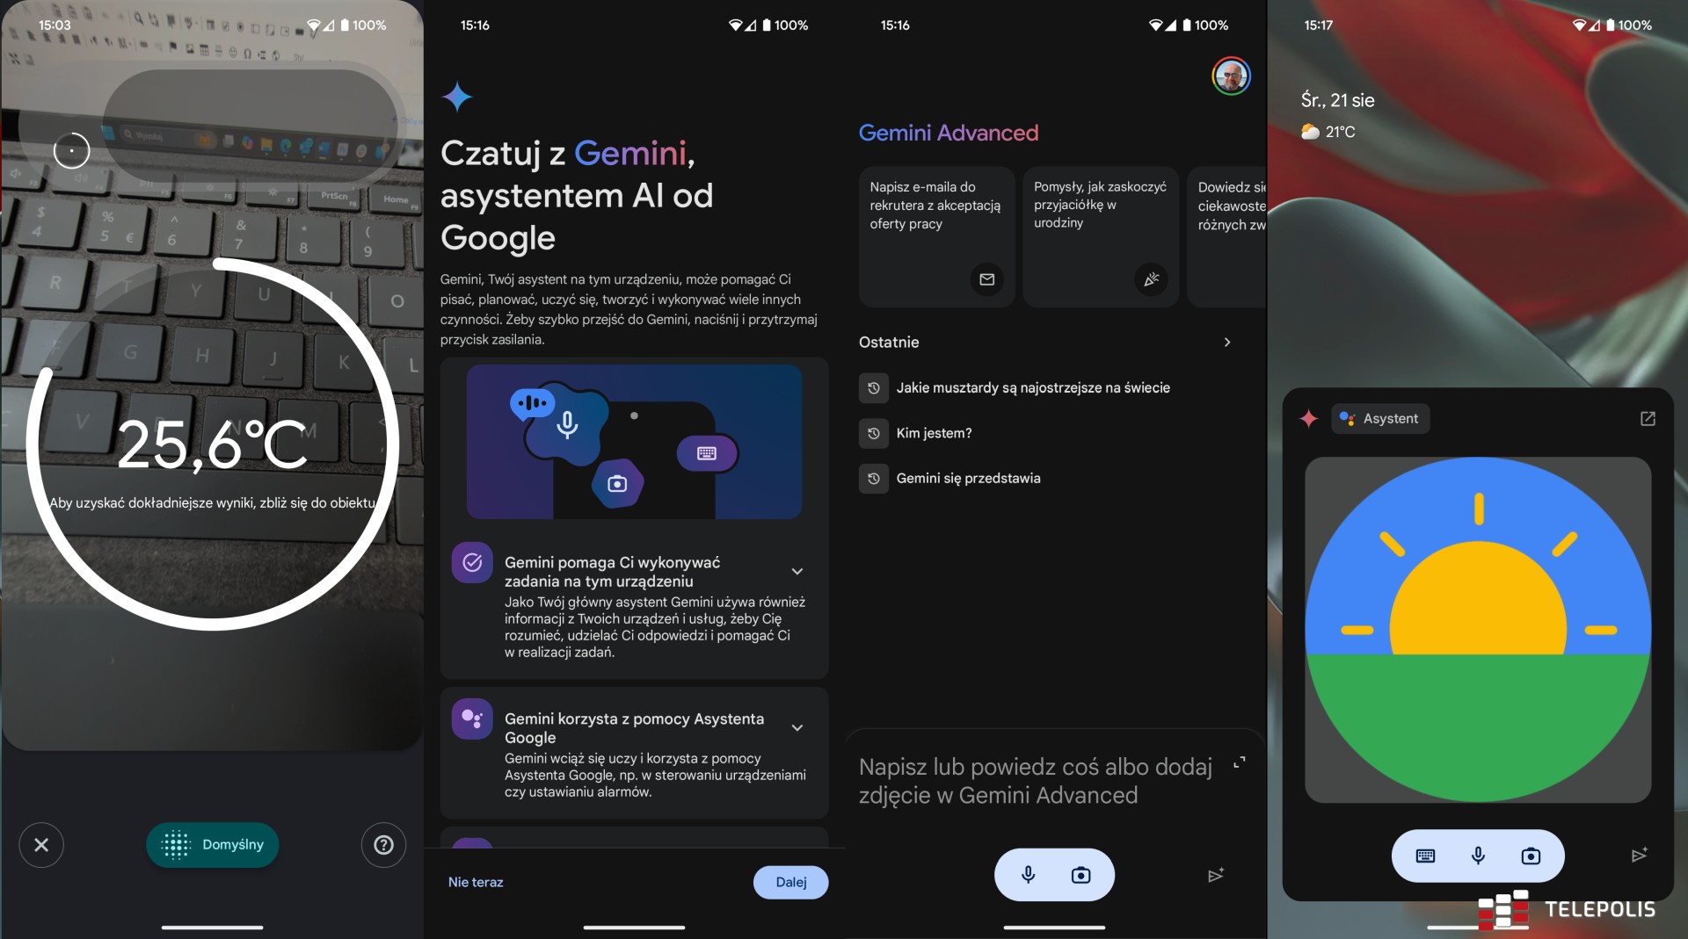This screenshot has height=939, width=1688.
Task: Tap the microphone icon in Gemini Advanced
Action: coord(1028,875)
